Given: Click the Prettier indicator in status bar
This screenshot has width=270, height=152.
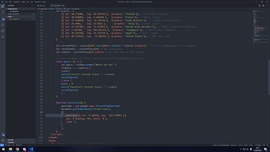Looking at the screenshot, I should 258,145.
